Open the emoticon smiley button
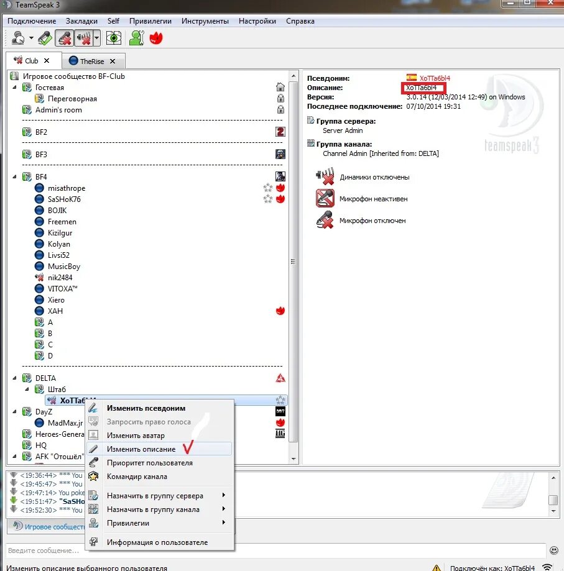 pyautogui.click(x=554, y=550)
